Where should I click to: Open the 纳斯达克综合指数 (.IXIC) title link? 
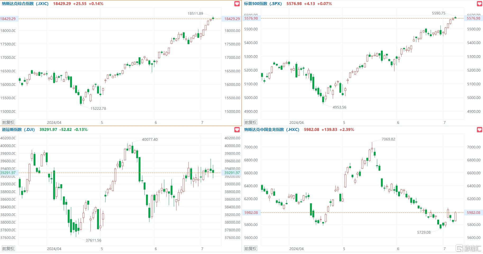click(x=25, y=4)
